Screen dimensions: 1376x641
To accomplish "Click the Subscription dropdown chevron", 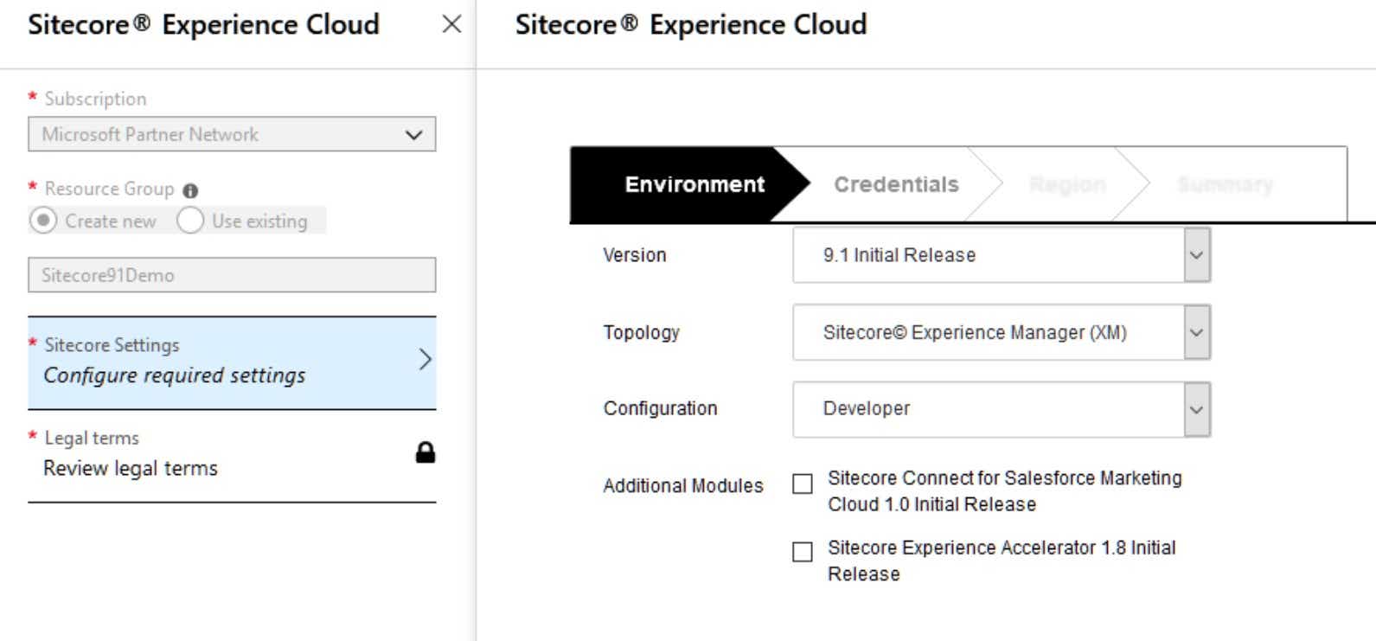I will pyautogui.click(x=413, y=134).
